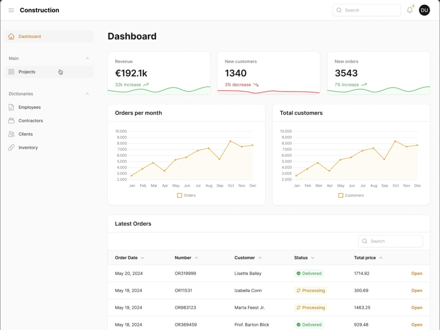The width and height of the screenshot is (440, 330).
Task: Click the New orders increase arrow
Action: pyautogui.click(x=364, y=84)
